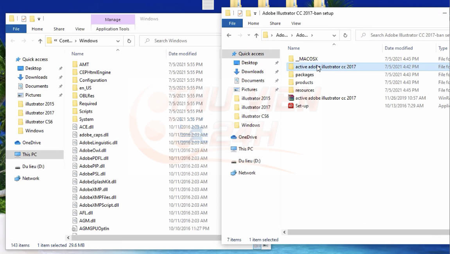This screenshot has height=254, width=450.
Task: Select the AGMGPUOptIn file icon
Action: (x=75, y=229)
